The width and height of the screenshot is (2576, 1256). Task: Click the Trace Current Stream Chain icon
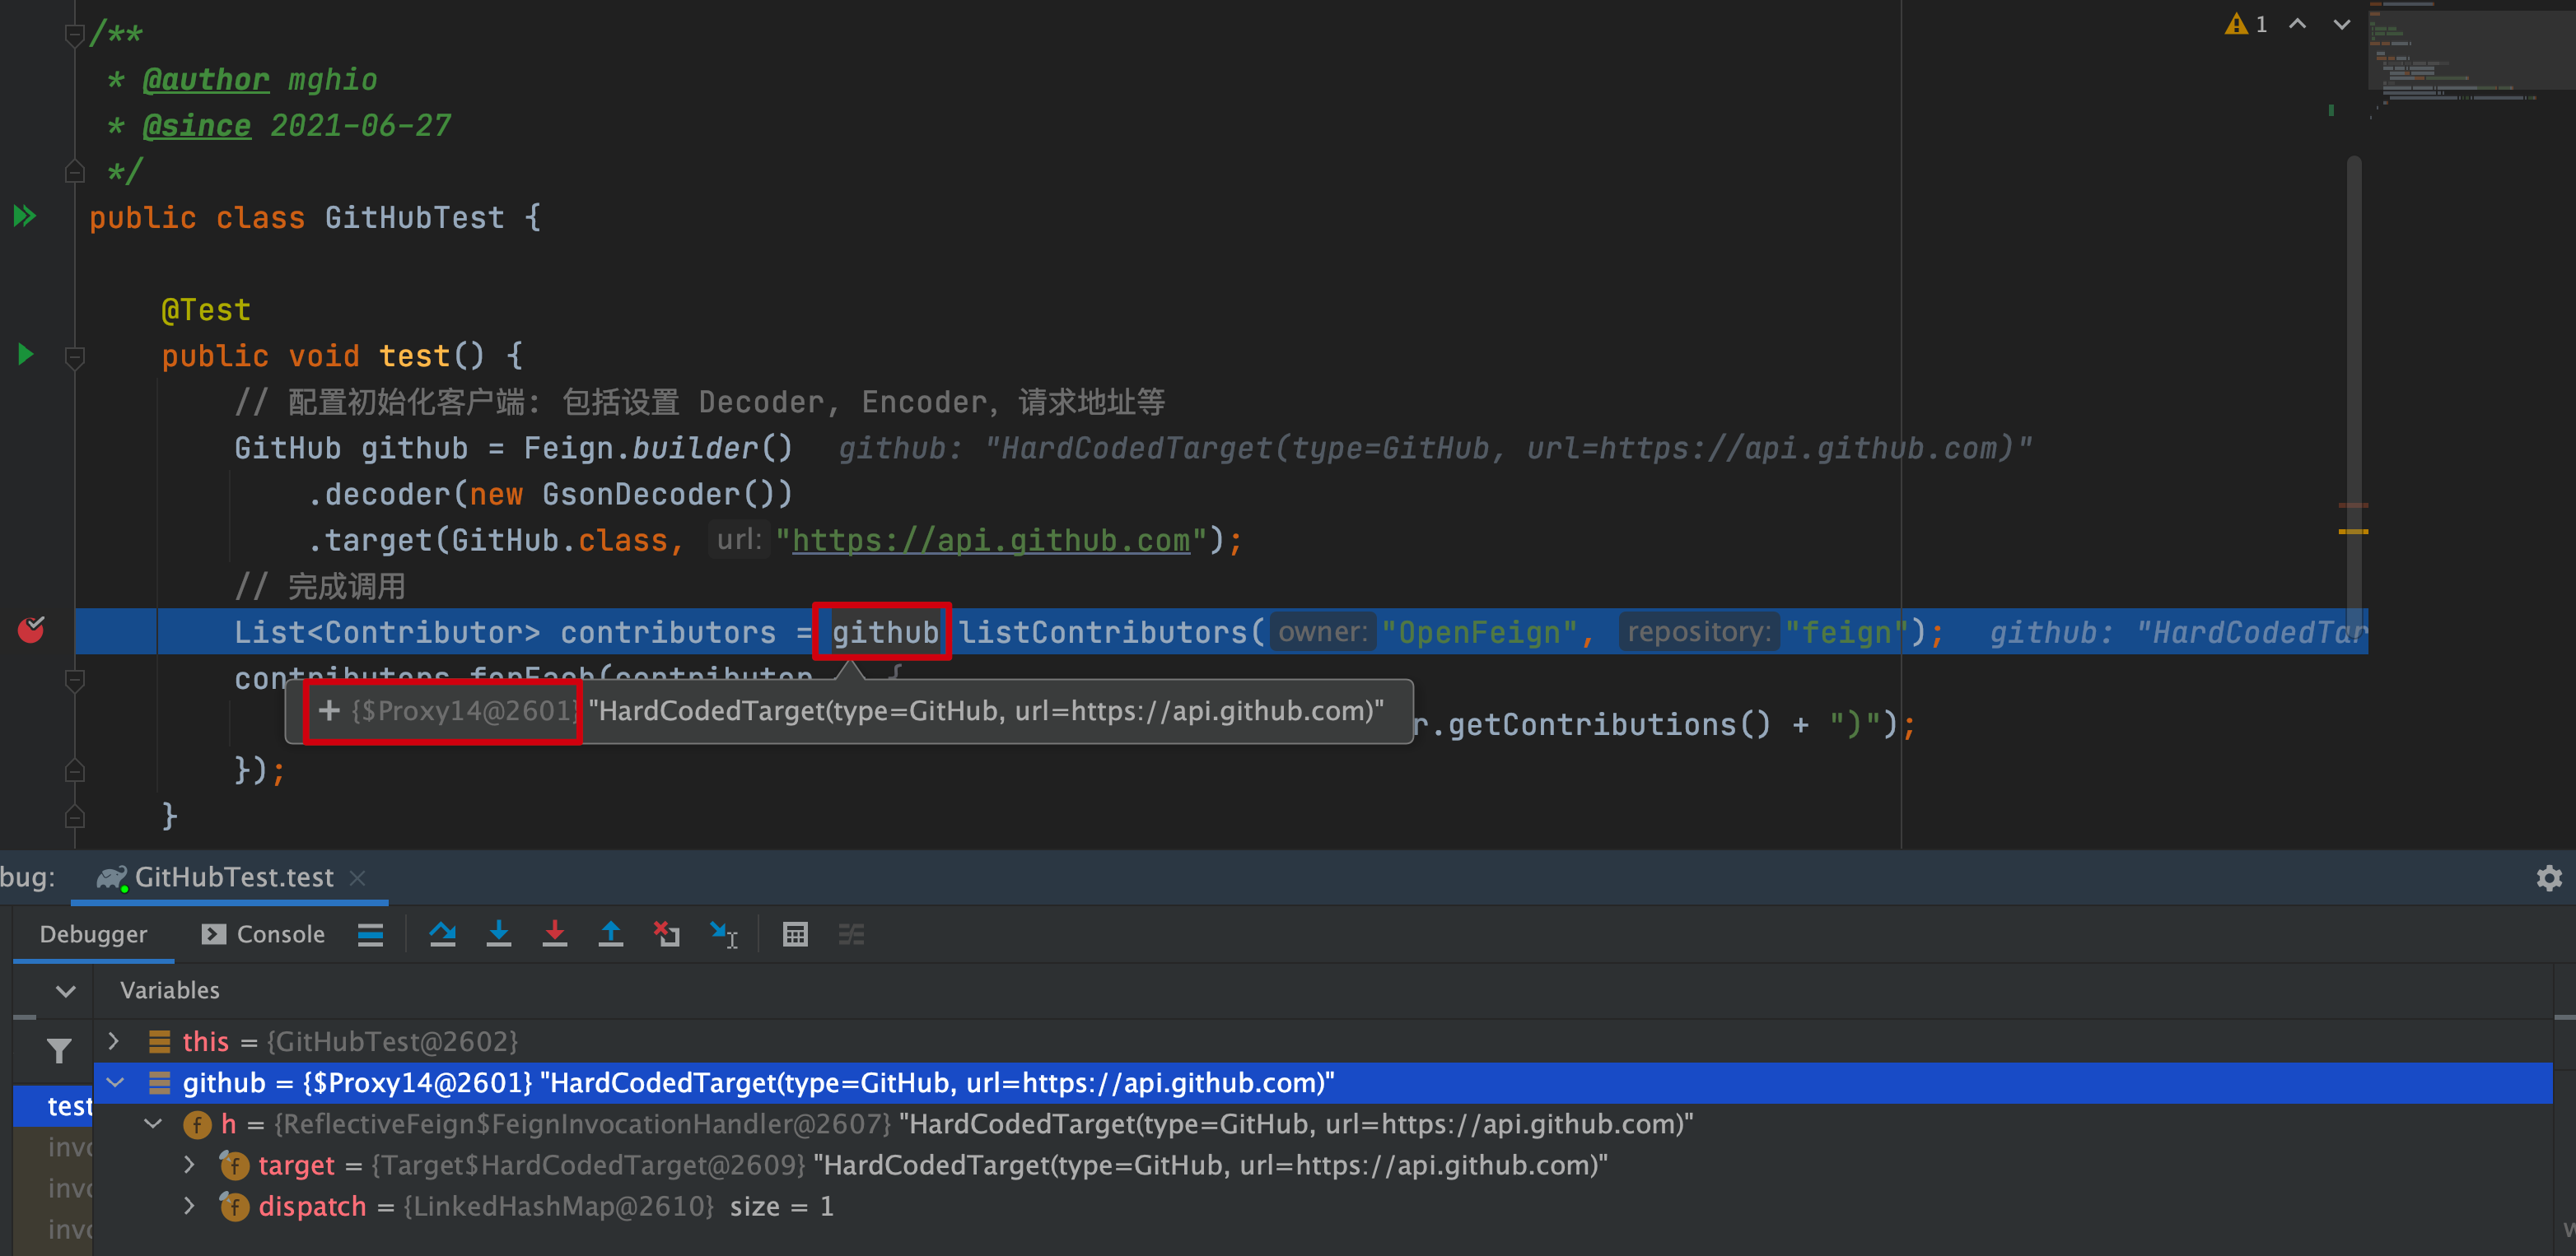(851, 934)
